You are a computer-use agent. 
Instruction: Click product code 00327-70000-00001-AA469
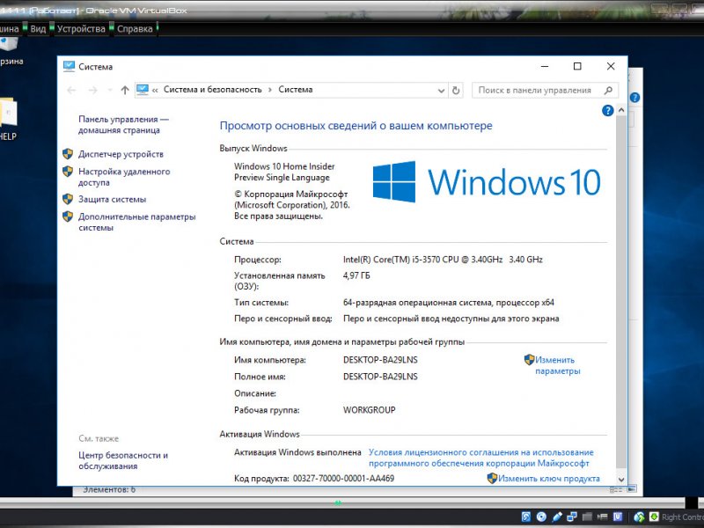pyautogui.click(x=343, y=479)
